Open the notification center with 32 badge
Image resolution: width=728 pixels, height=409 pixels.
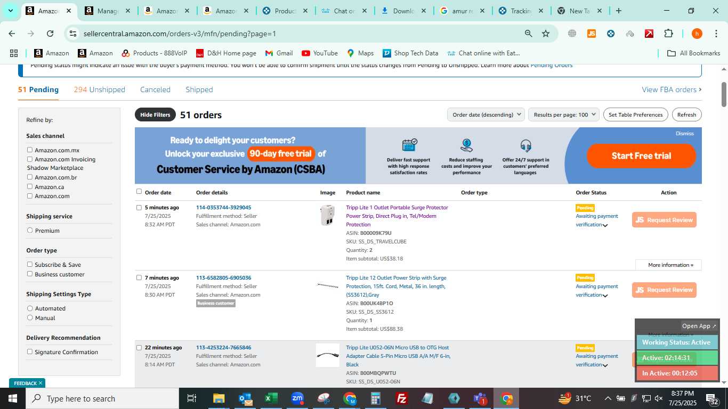(712, 398)
